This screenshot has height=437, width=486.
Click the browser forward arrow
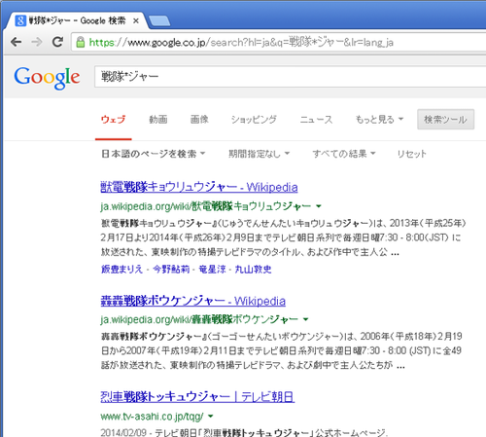pyautogui.click(x=37, y=42)
